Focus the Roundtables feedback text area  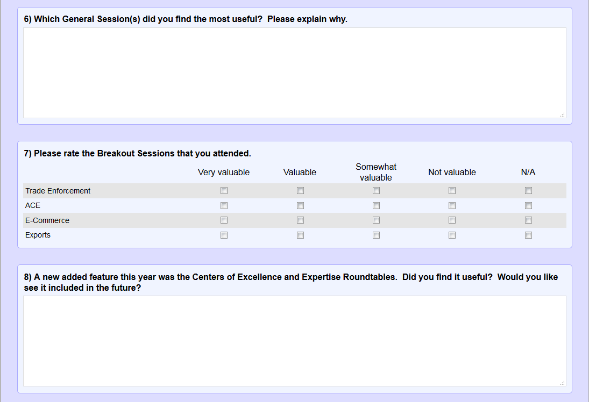click(294, 341)
